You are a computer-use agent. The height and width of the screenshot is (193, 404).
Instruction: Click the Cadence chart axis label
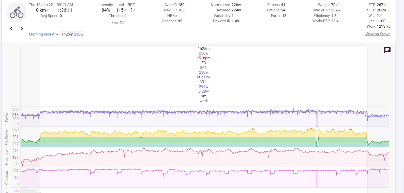[x=7, y=178]
